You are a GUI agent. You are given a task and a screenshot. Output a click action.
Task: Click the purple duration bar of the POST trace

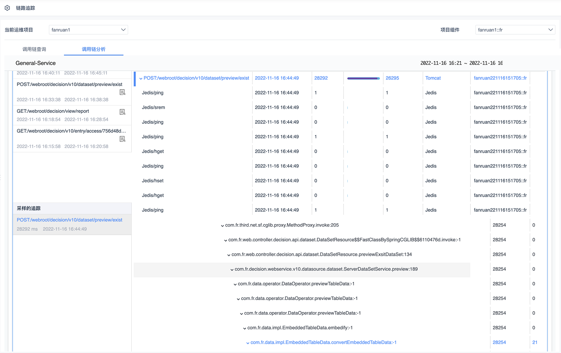[363, 78]
